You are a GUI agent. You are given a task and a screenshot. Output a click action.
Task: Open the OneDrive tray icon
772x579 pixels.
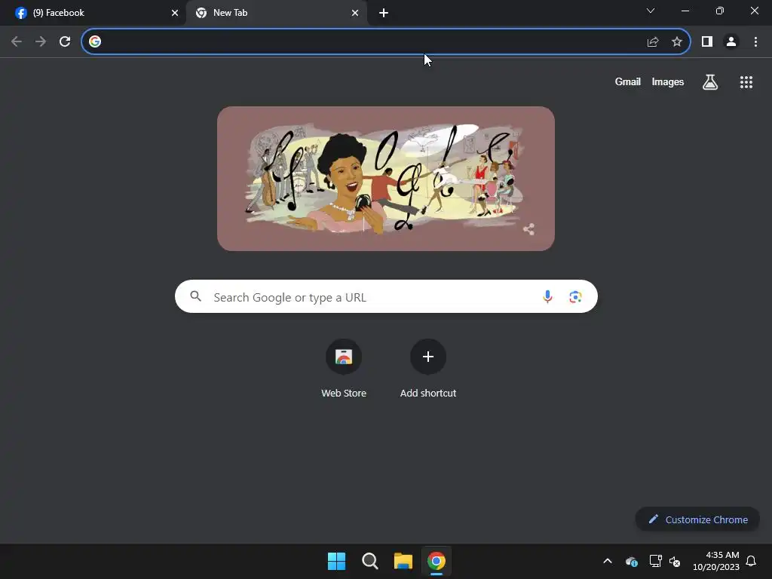coord(632,561)
